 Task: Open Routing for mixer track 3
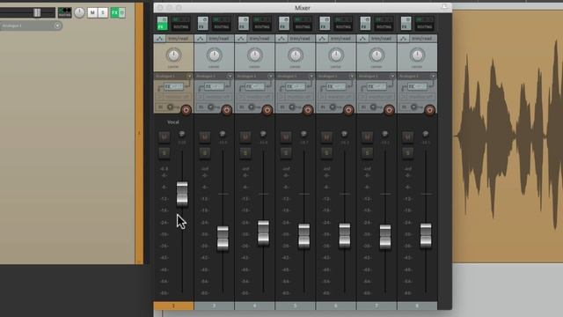point(221,24)
